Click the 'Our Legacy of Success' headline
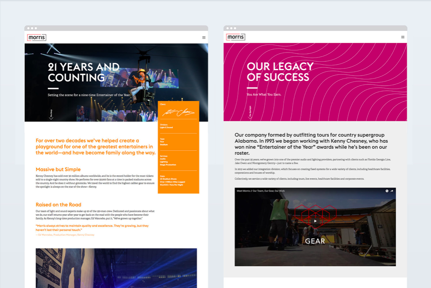The height and width of the screenshot is (288, 431). 280,72
